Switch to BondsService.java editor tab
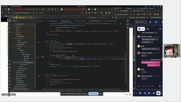 coord(79,21)
